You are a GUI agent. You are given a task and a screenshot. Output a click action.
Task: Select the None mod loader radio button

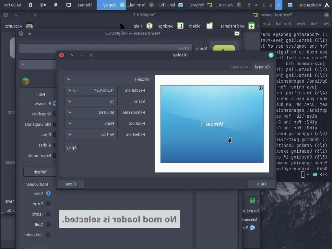pos(48,193)
